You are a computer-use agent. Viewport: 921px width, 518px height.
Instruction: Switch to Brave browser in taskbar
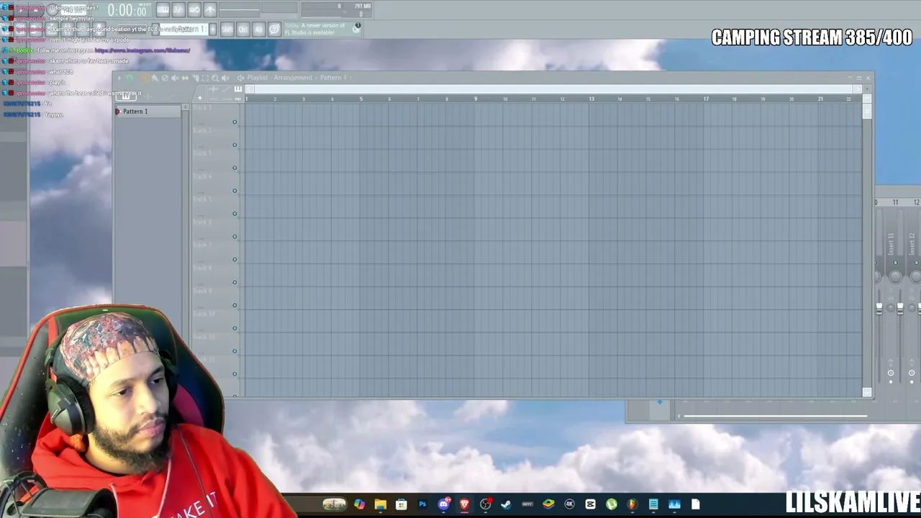click(464, 504)
